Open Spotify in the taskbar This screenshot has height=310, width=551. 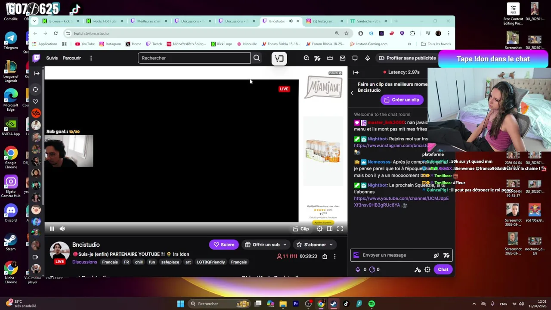(371, 304)
